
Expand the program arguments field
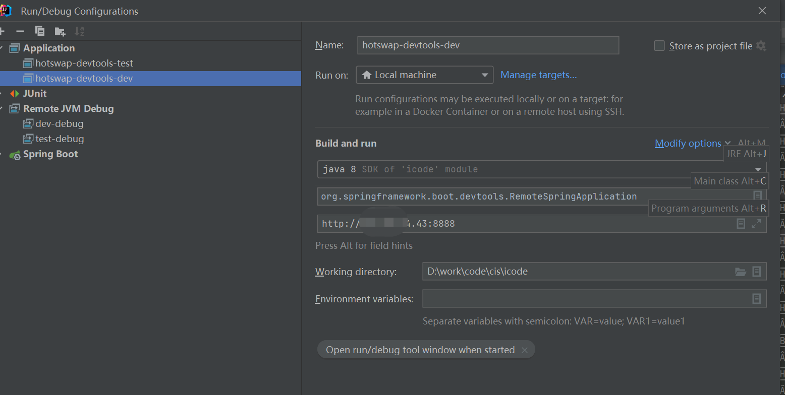click(756, 223)
